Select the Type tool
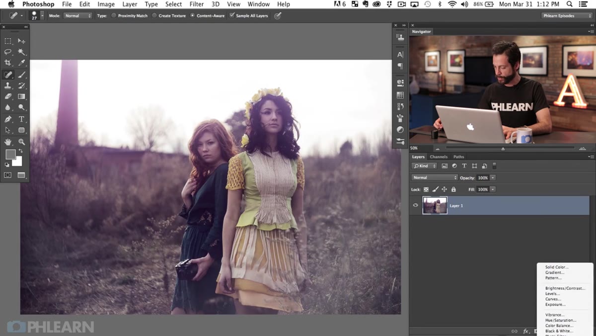This screenshot has width=596, height=336. point(21,119)
